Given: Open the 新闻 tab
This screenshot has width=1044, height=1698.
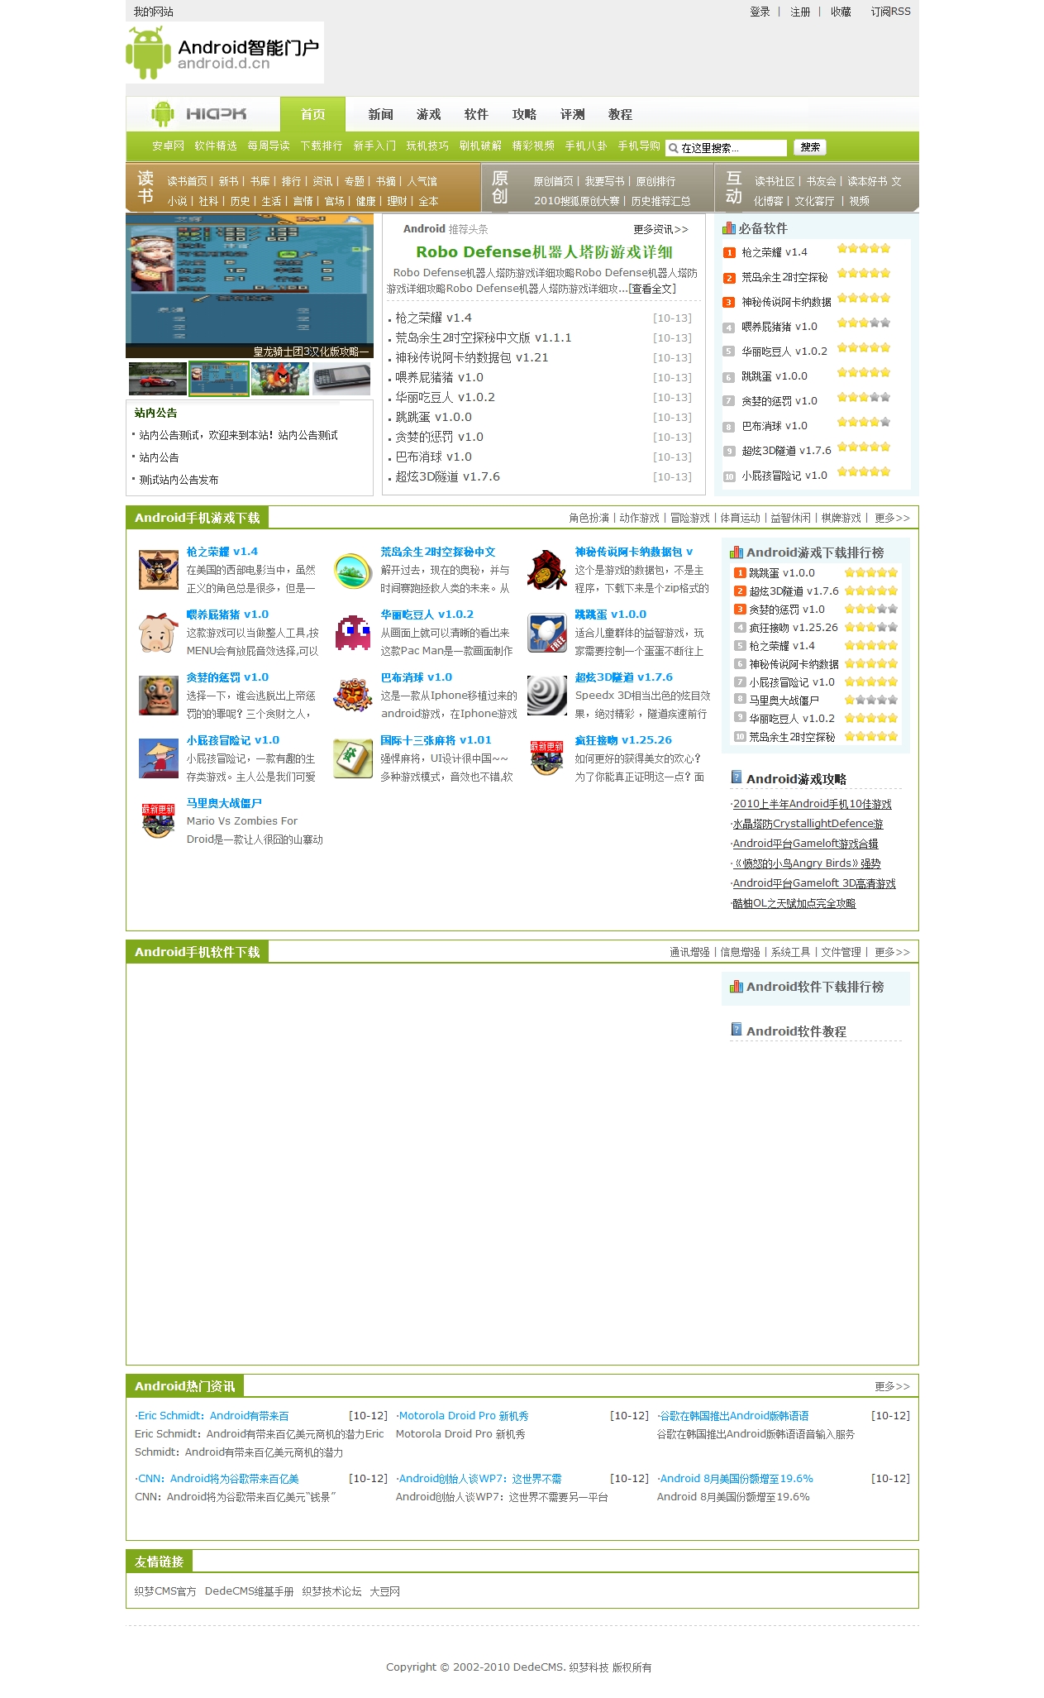Looking at the screenshot, I should tap(380, 114).
